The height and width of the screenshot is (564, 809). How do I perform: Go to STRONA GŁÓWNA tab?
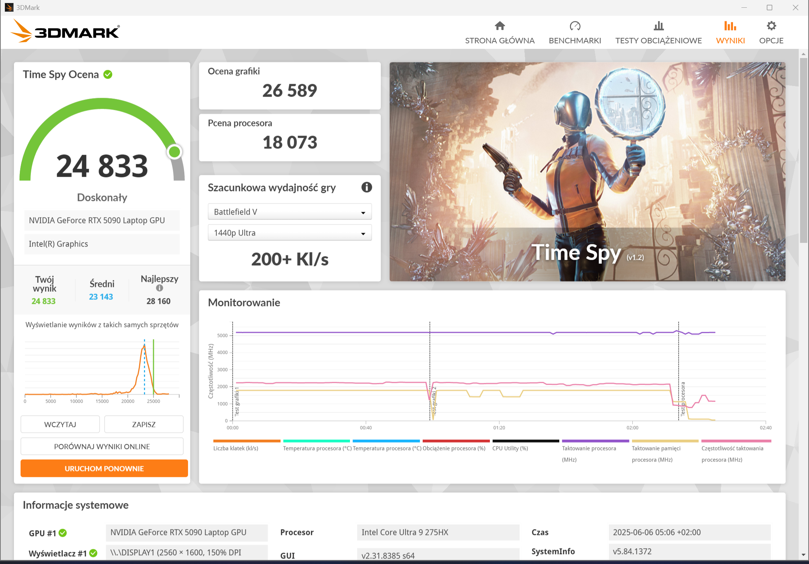coord(500,40)
